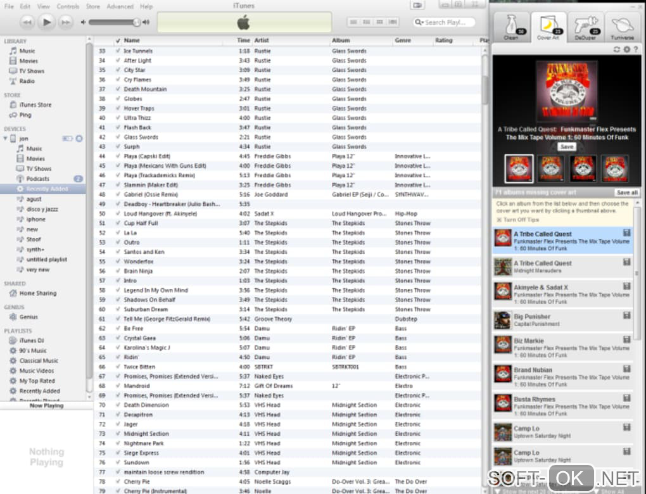This screenshot has width=646, height=494.
Task: Open the Help menu
Action: [146, 6]
